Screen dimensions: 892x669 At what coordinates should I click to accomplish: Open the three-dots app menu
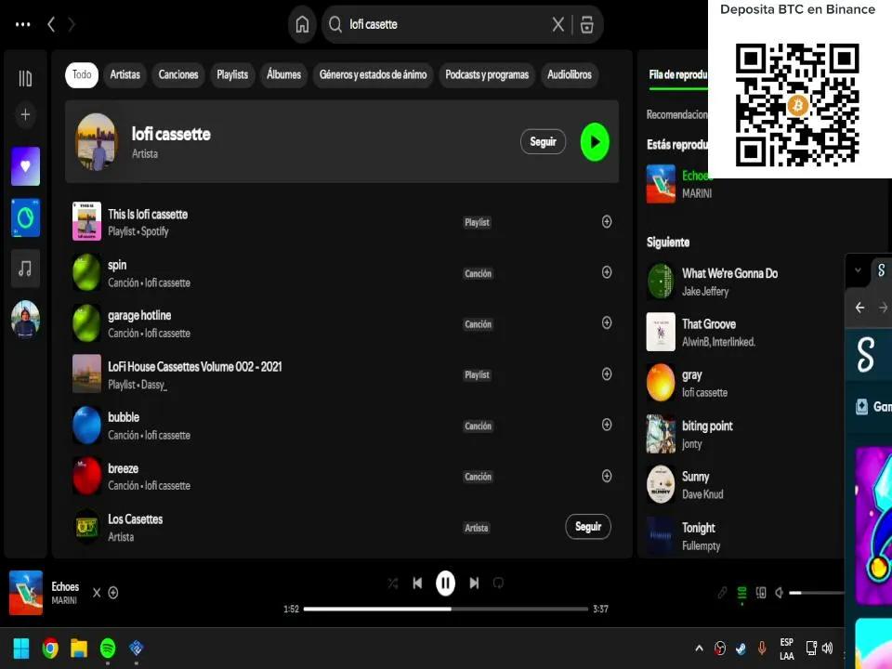pyautogui.click(x=22, y=24)
